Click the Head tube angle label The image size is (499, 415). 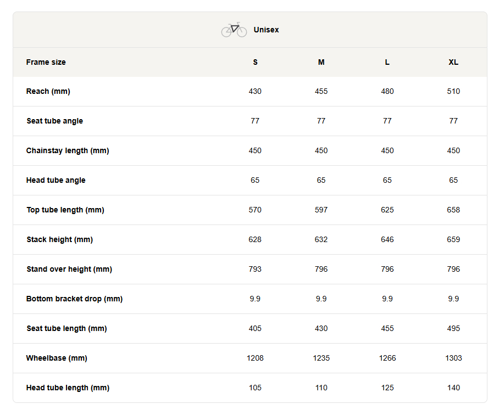pyautogui.click(x=56, y=180)
